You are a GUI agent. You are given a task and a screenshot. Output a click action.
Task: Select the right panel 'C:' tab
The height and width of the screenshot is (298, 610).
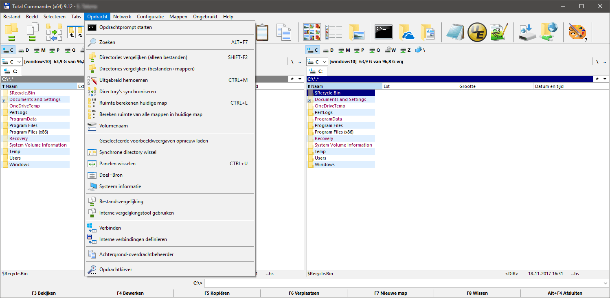click(x=317, y=71)
